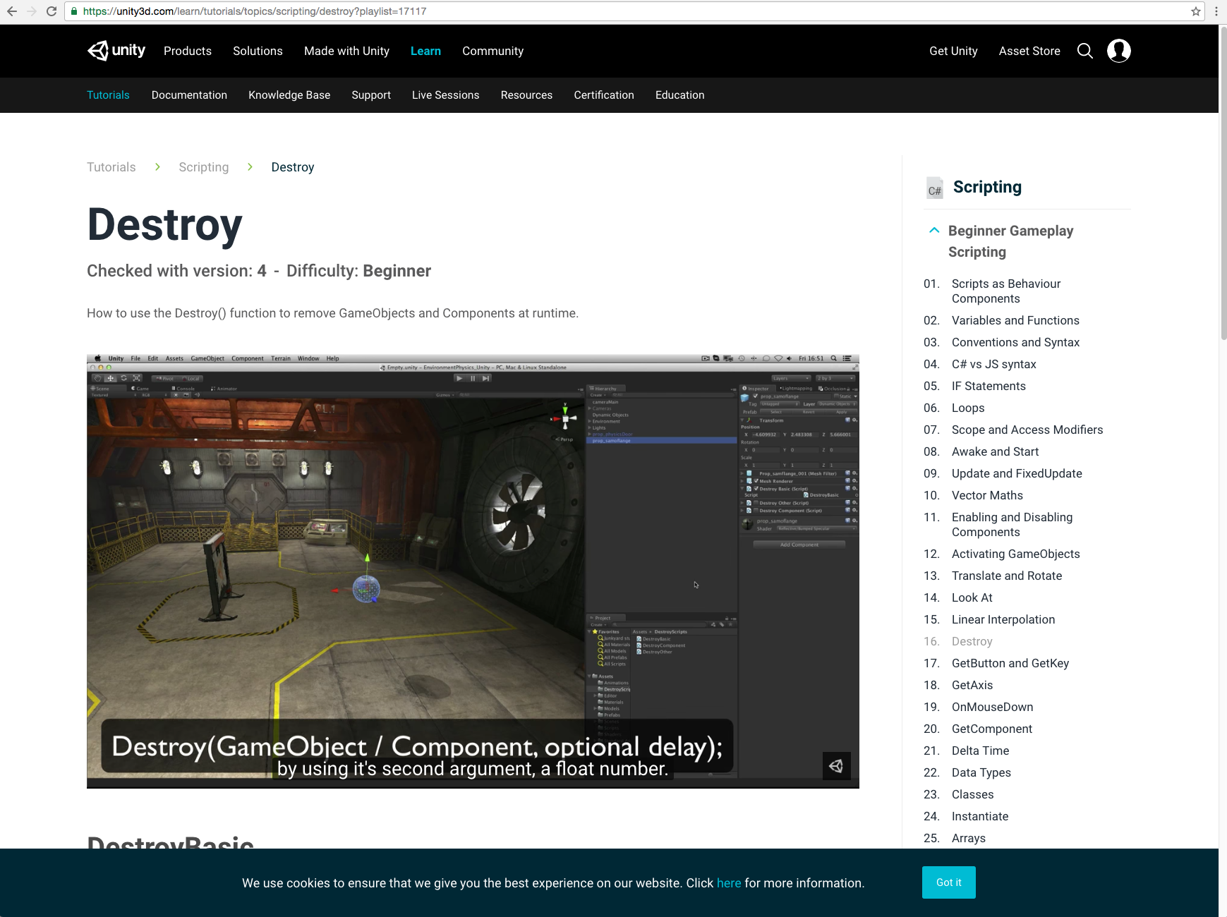1227x917 pixels.
Task: Open the Loops tutorial
Action: 967,408
